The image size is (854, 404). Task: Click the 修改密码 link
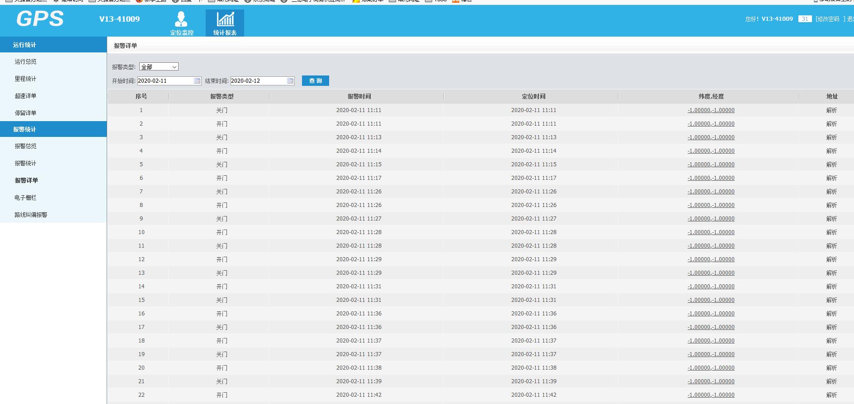tap(828, 19)
